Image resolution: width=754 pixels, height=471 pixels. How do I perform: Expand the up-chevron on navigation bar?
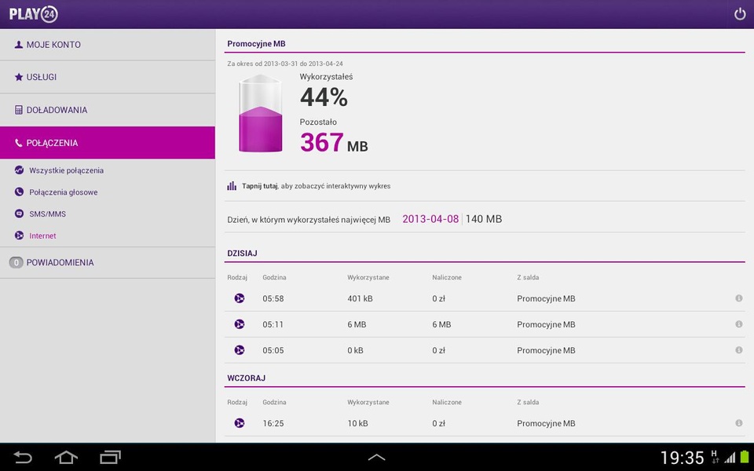(x=376, y=458)
